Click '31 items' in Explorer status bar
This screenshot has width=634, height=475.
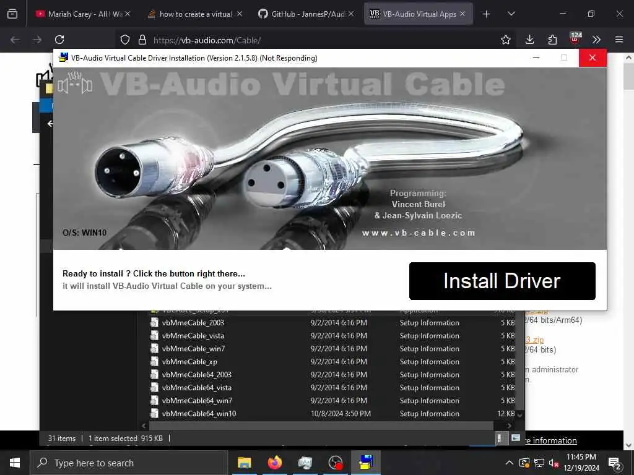(x=61, y=439)
